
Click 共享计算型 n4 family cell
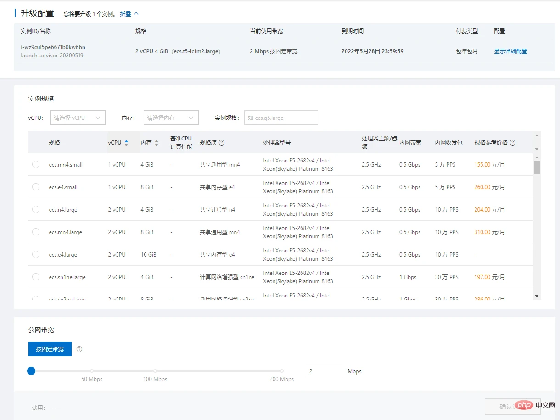coord(217,209)
